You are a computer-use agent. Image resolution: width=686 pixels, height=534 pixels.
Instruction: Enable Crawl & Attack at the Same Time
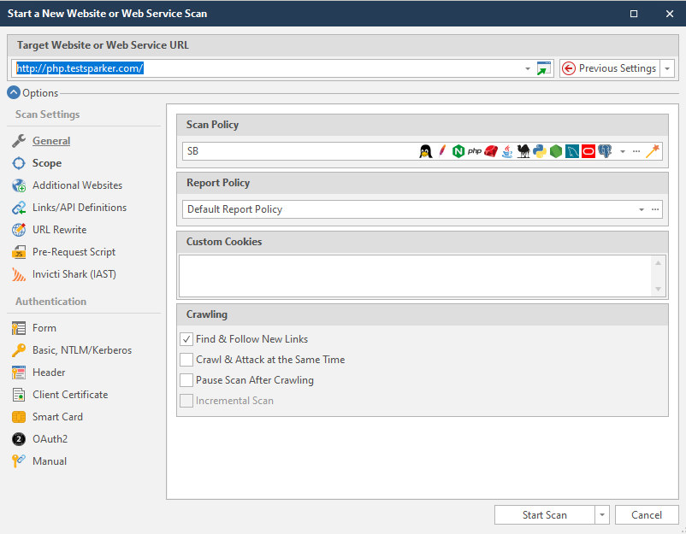coord(186,359)
